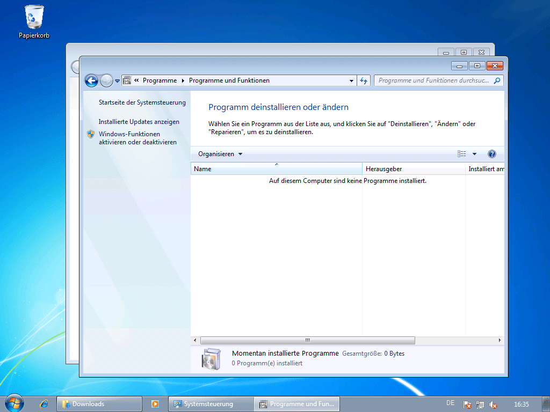Screen dimensions: 550x412
Task: Sort list by Name column header
Action: [x=277, y=168]
